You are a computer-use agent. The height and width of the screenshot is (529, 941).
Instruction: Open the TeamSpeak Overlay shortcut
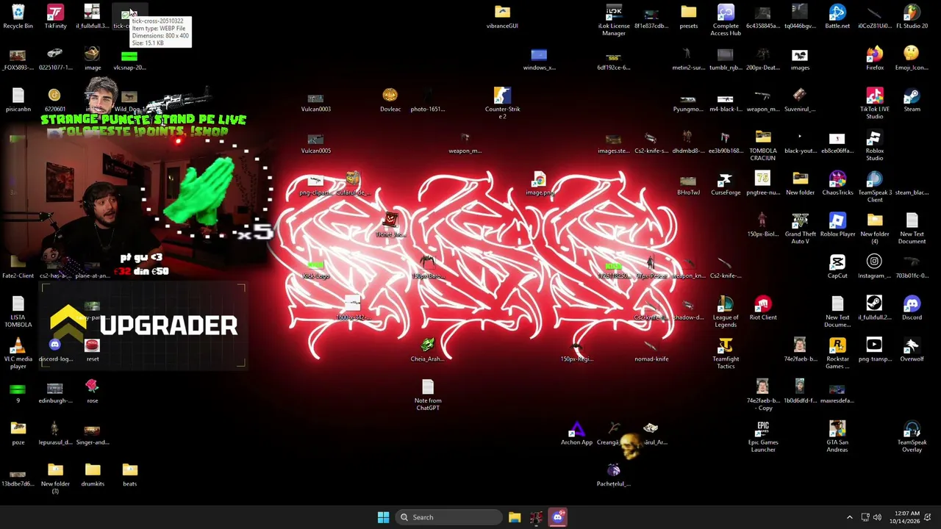[x=912, y=437]
